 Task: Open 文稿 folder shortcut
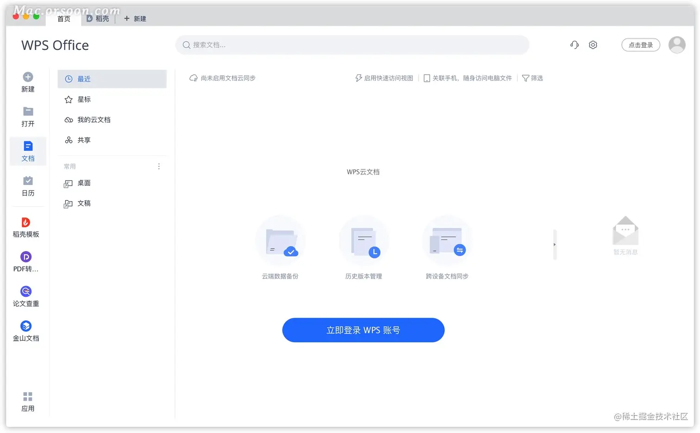(112, 204)
